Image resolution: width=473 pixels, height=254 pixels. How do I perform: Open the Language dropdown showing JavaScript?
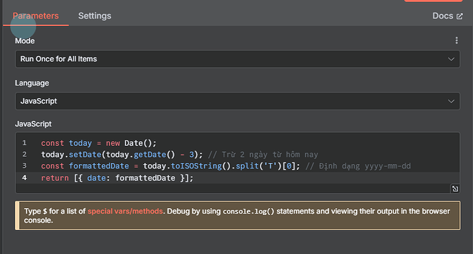[x=237, y=101]
